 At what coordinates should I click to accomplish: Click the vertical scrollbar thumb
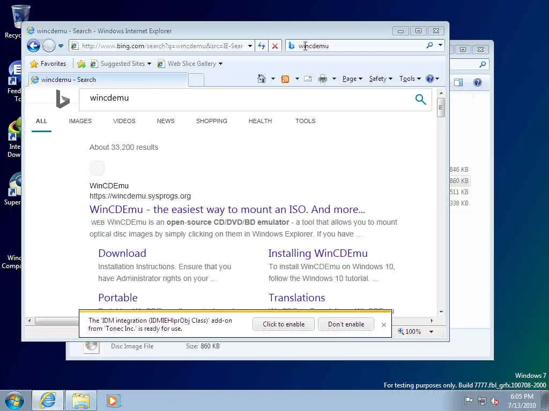pyautogui.click(x=441, y=107)
